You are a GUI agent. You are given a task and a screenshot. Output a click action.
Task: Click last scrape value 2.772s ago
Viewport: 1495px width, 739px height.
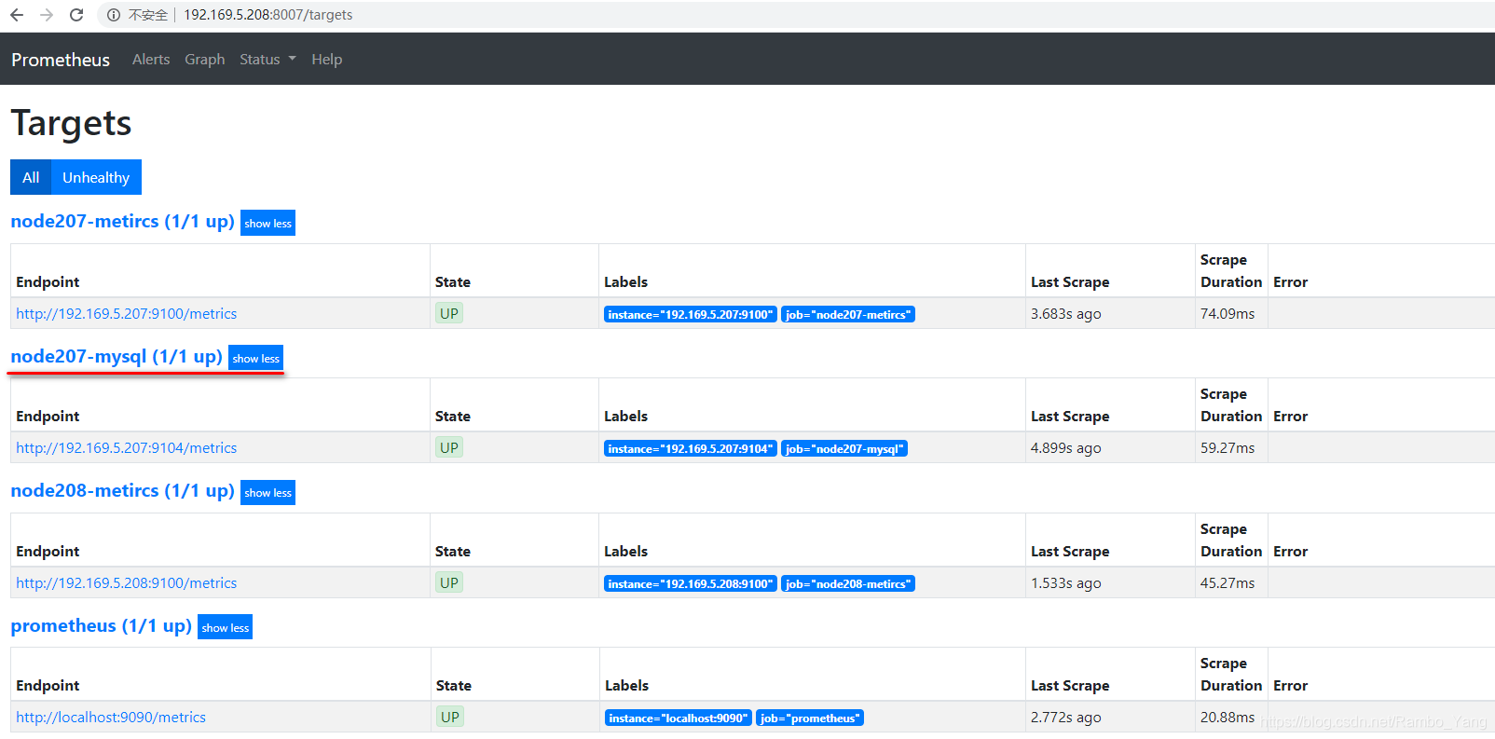[x=1066, y=718]
